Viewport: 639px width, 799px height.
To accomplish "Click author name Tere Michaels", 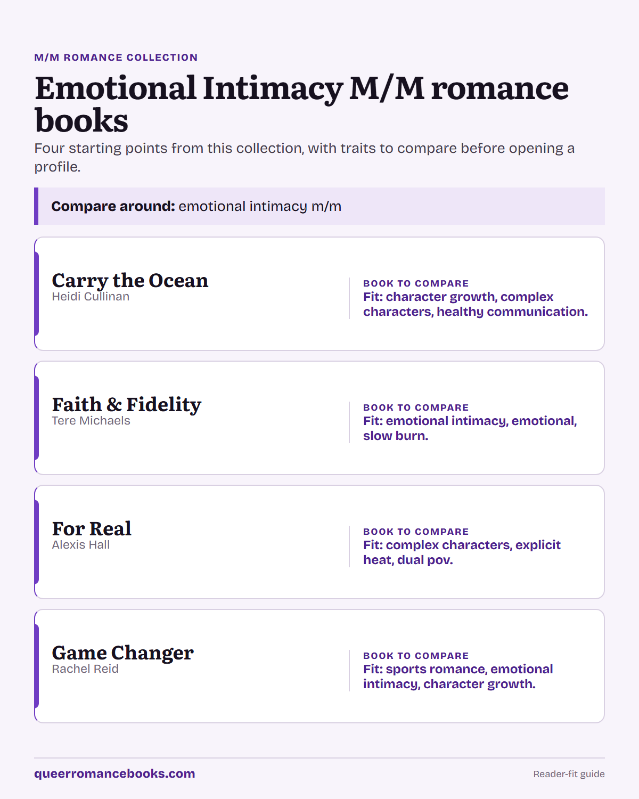I will (91, 421).
